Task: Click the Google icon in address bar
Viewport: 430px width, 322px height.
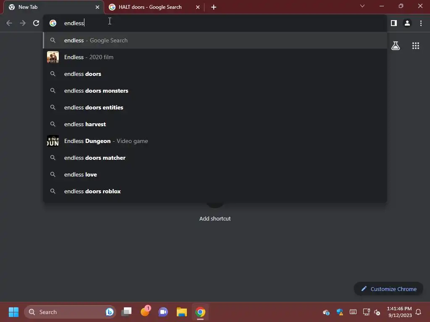Action: 52,23
